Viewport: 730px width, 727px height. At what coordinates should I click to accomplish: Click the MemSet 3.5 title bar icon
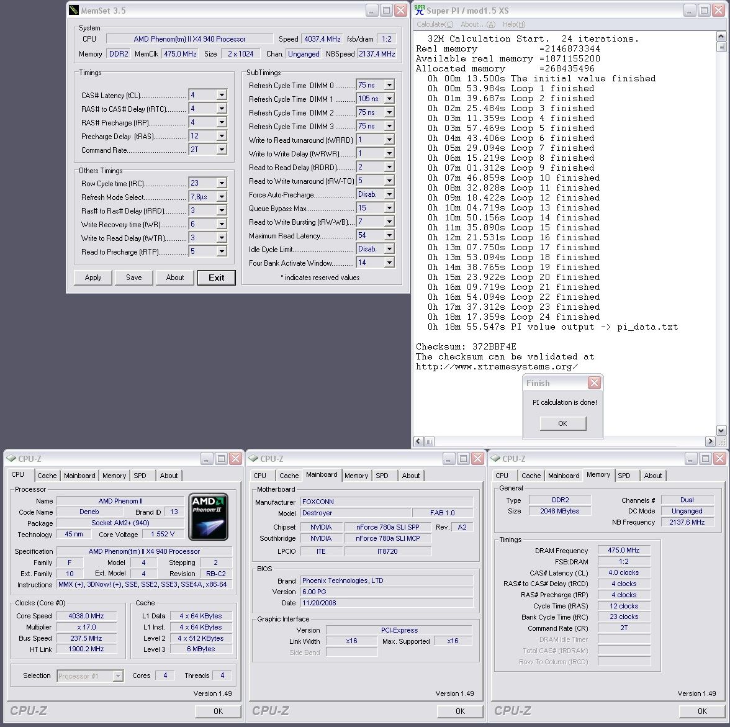tap(73, 11)
